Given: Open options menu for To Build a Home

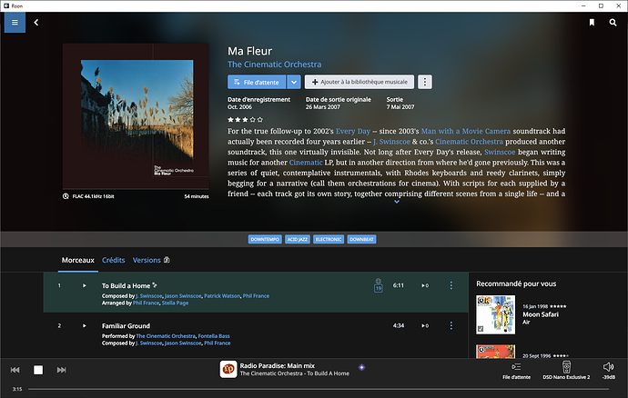Looking at the screenshot, I should pos(451,285).
